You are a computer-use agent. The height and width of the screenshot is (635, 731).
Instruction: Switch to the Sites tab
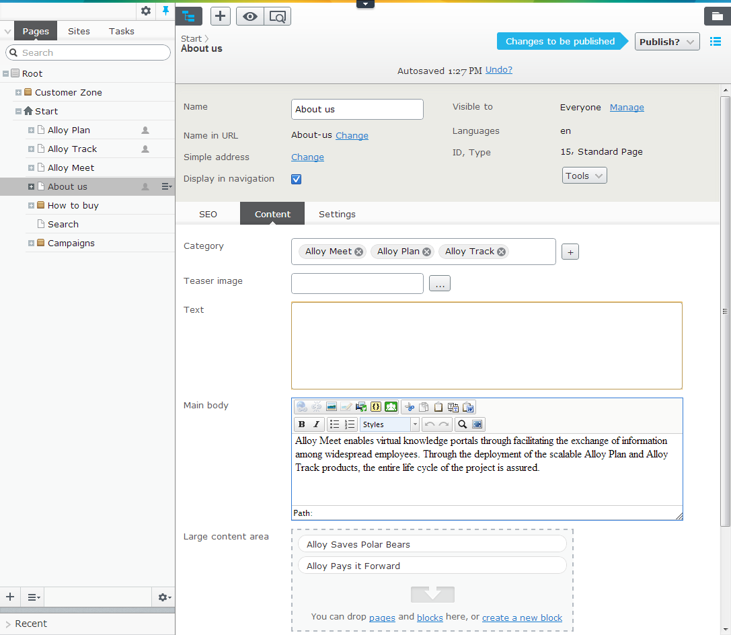pos(79,31)
